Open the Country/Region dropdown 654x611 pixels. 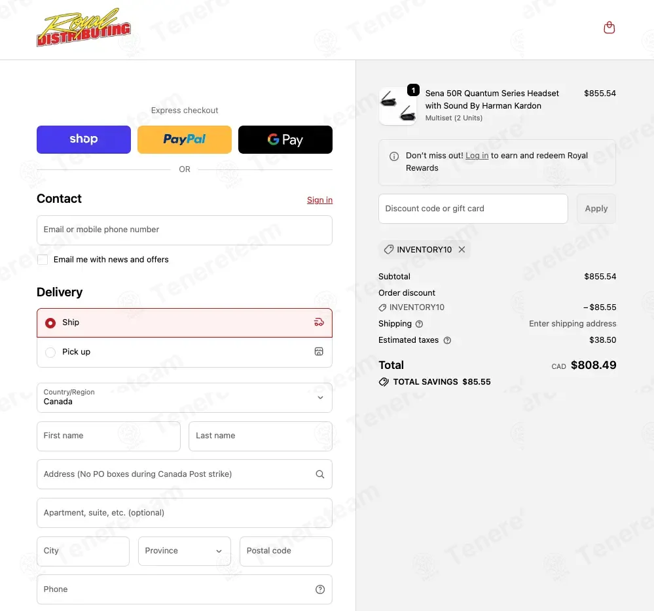coord(184,398)
